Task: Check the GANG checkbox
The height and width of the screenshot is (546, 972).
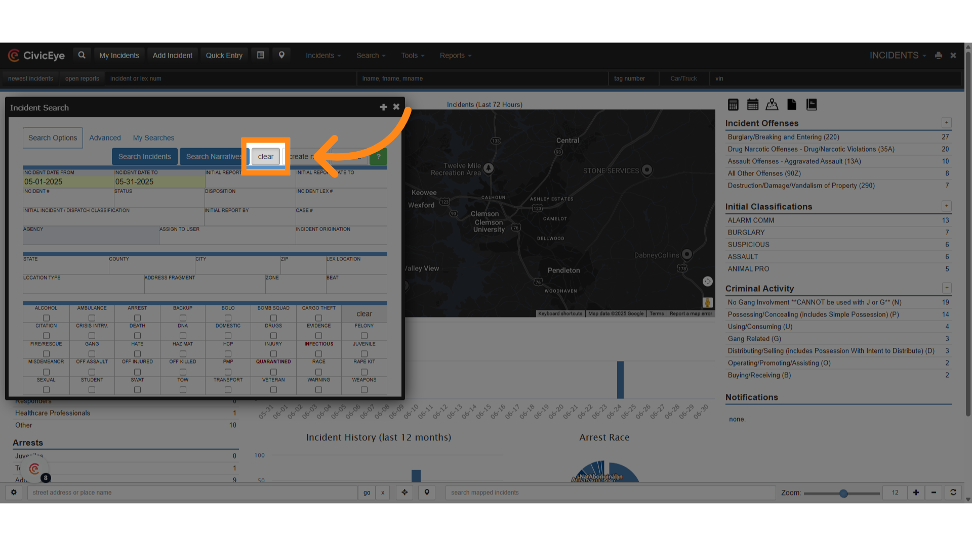Action: (92, 354)
